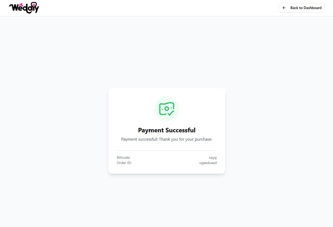Click the left arrow icon beside Back to Dashboard

click(x=284, y=8)
